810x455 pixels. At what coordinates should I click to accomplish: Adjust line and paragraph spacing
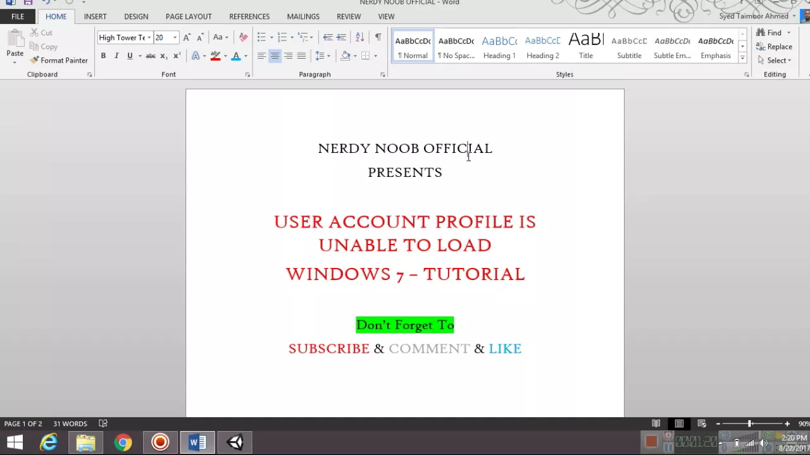click(320, 56)
